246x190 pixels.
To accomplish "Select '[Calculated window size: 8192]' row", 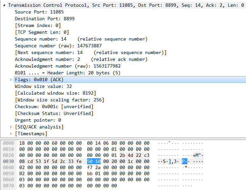I will (x=55, y=93).
